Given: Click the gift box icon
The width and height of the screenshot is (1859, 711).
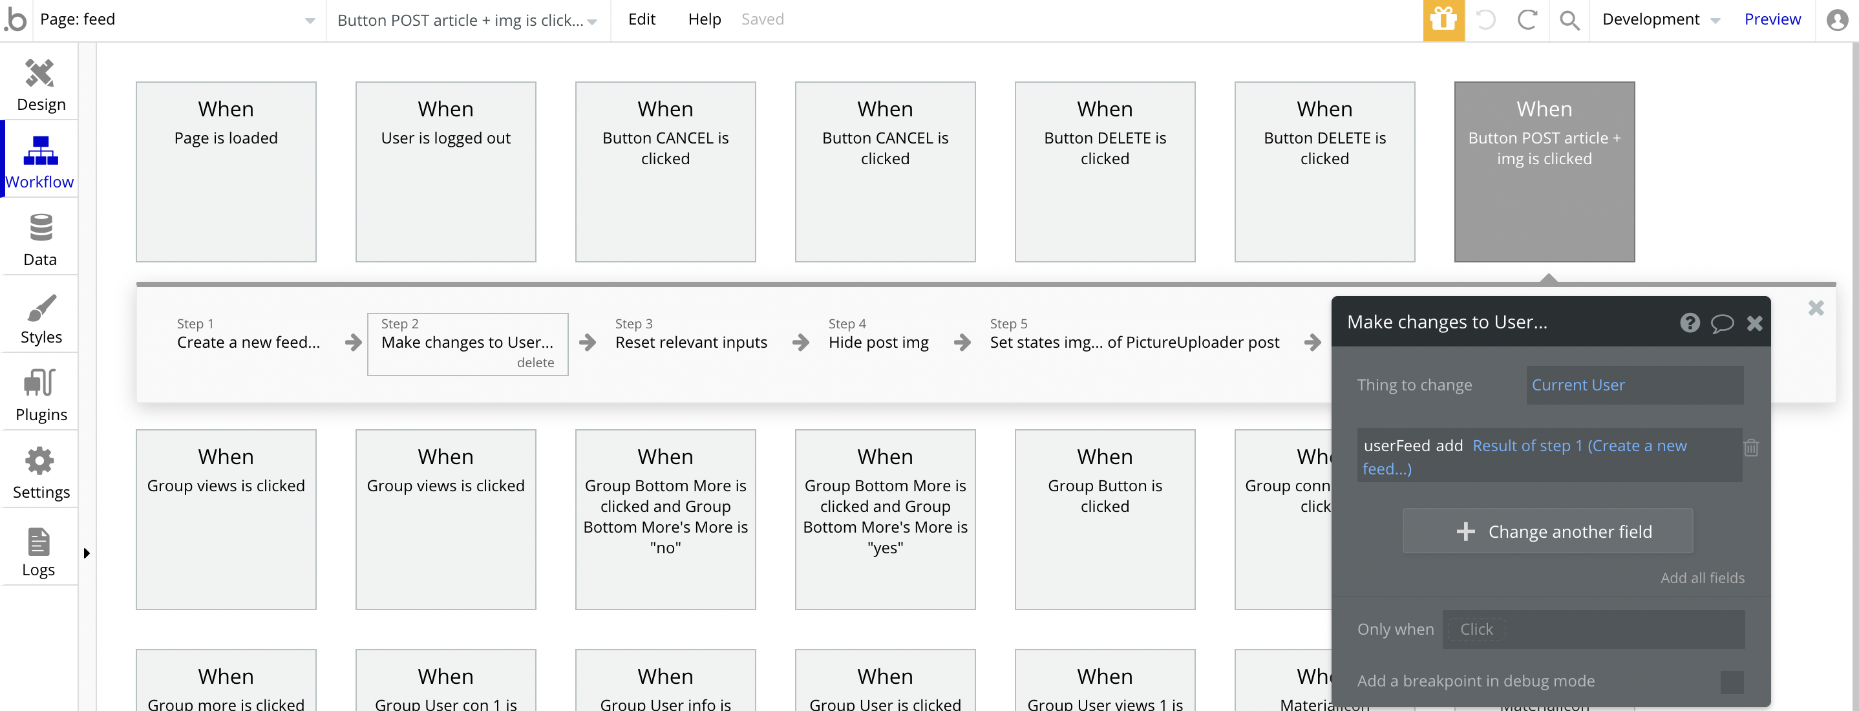Looking at the screenshot, I should [1443, 19].
